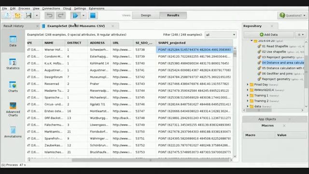Redo the last action
Viewport: 309px width, 174px height.
(60, 15)
